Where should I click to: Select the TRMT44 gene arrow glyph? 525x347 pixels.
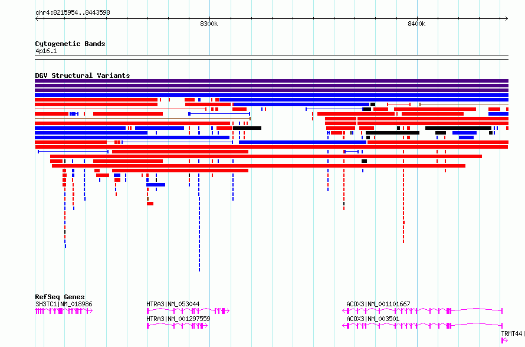[504, 341]
